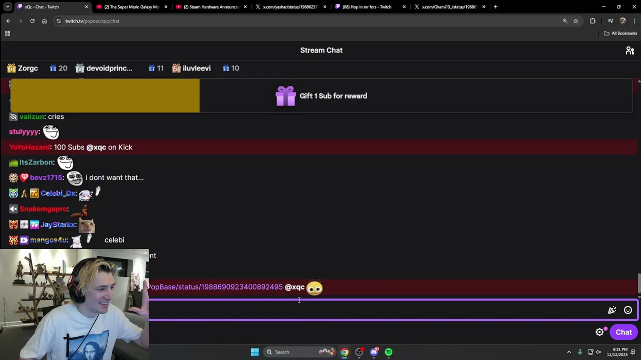Click the browser Forward arrow
The width and height of the screenshot is (641, 360).
(x=20, y=21)
